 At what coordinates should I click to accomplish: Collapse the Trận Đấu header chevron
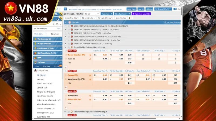(65, 22)
